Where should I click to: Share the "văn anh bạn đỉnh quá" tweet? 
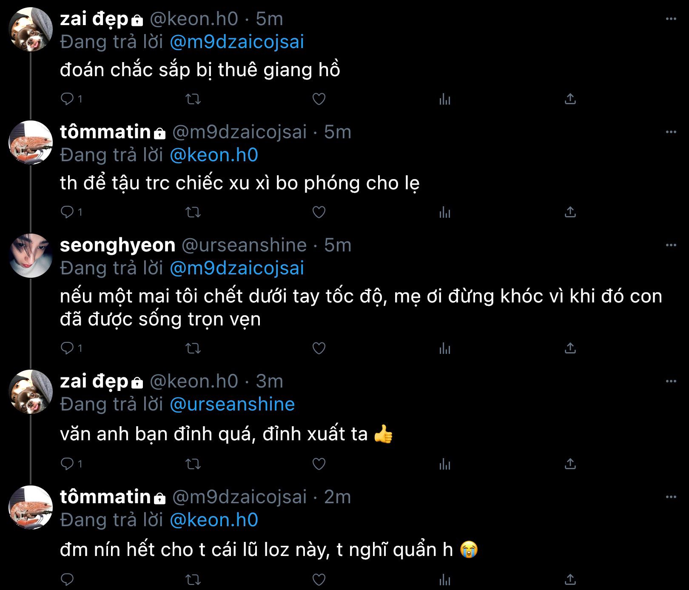(570, 464)
